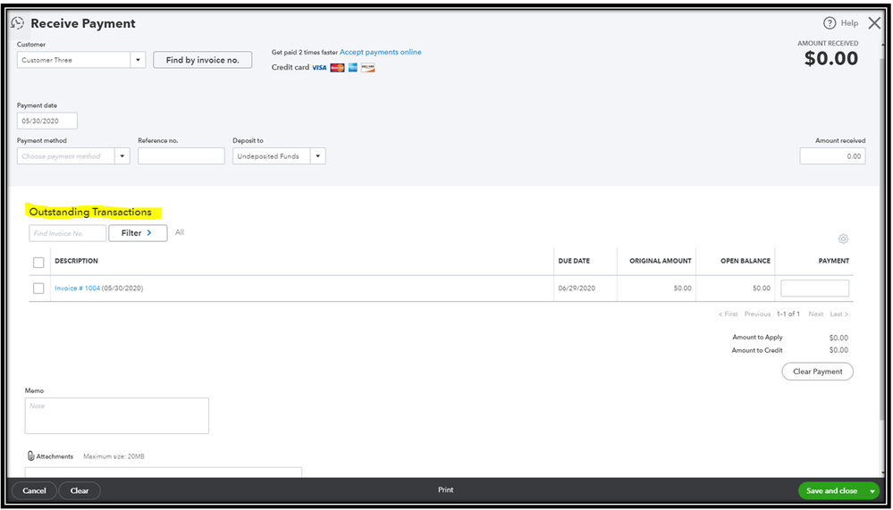893x510 pixels.
Task: Click the Cancel button
Action: point(34,490)
